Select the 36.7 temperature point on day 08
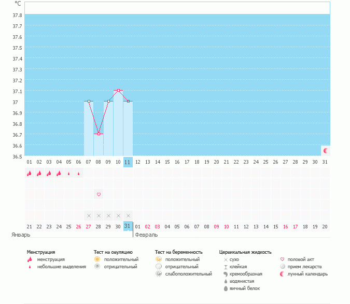 [x=99, y=134]
